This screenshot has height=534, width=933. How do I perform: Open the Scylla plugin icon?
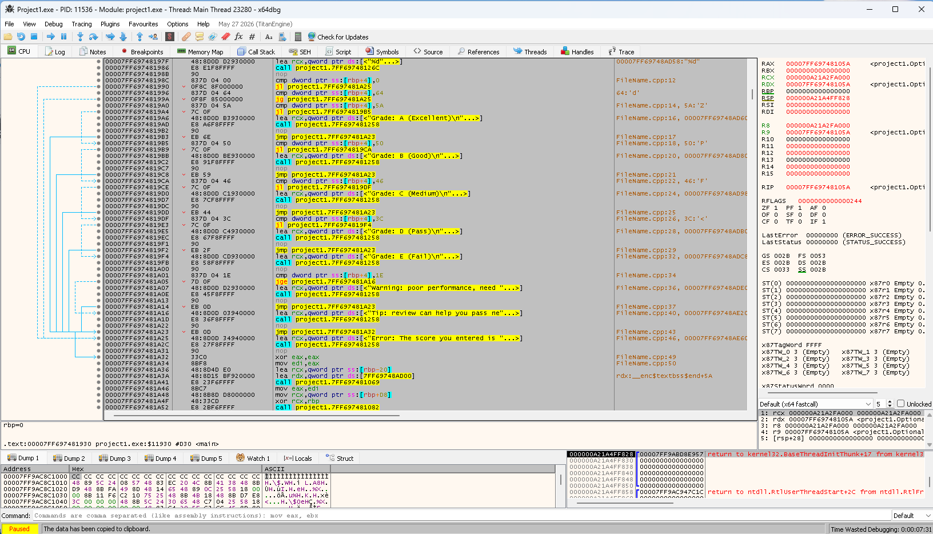[170, 37]
